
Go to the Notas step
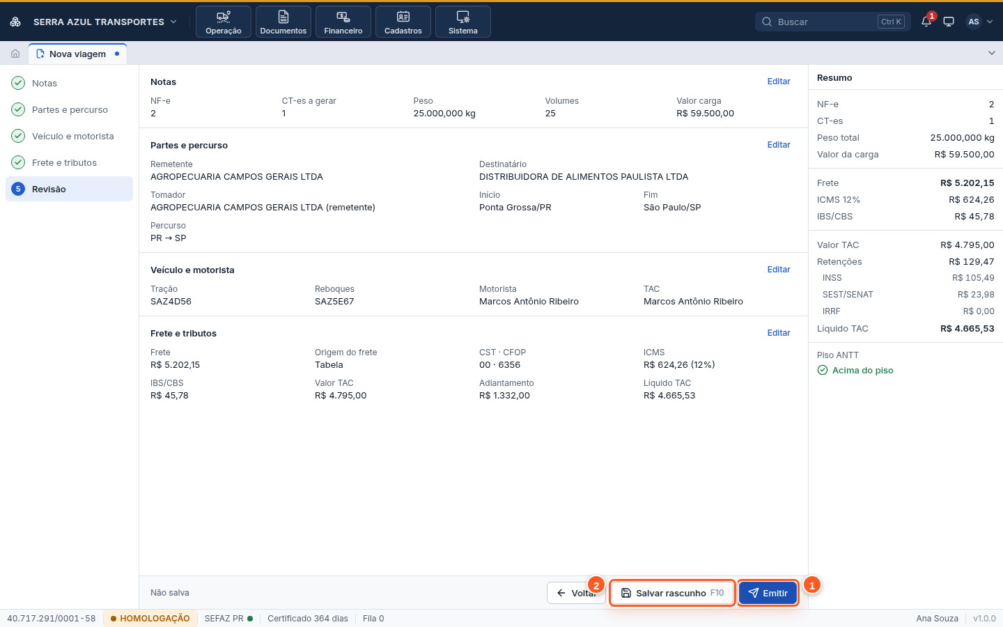(69, 83)
